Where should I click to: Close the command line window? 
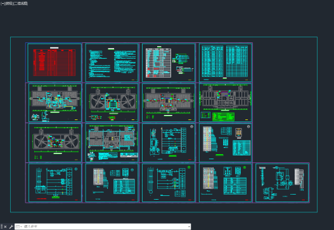coord(5,227)
